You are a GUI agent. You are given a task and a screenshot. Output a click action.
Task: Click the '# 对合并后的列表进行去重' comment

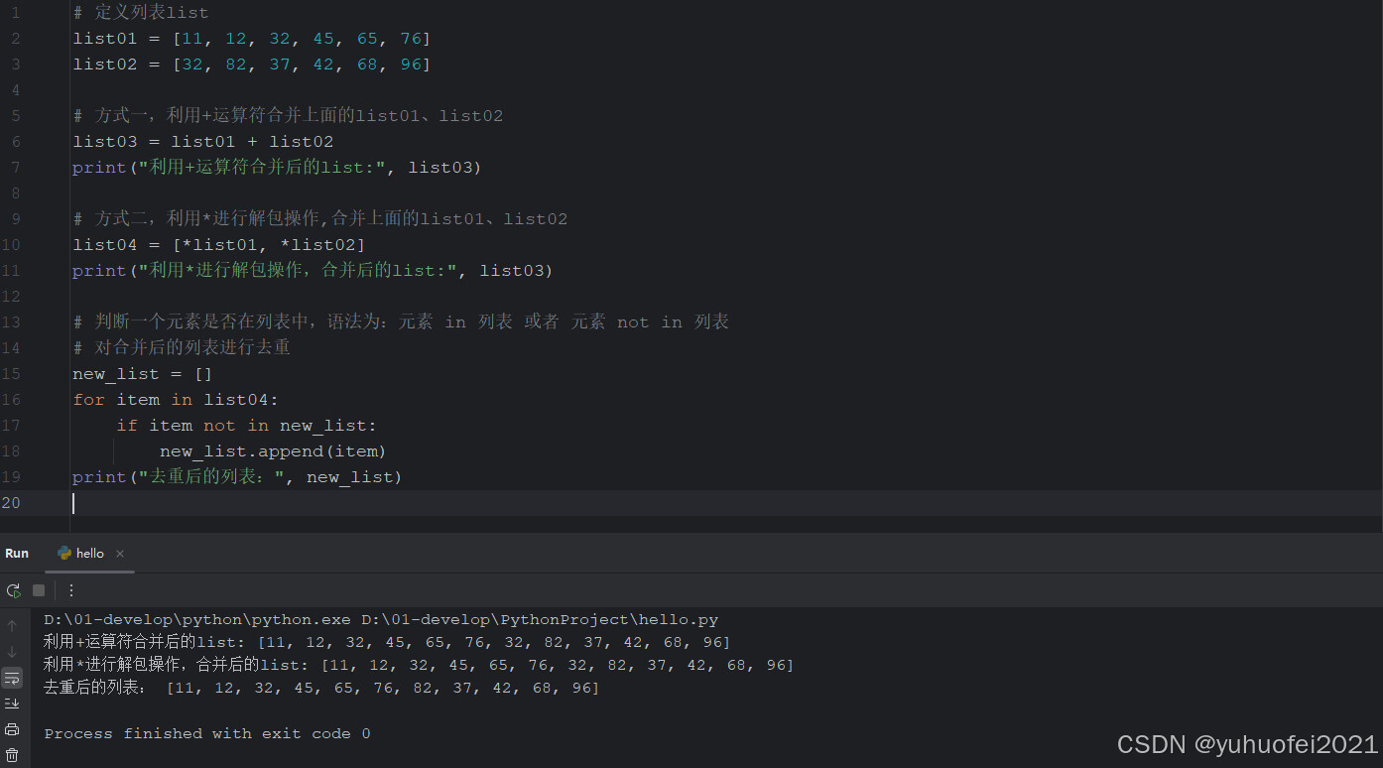pyautogui.click(x=182, y=348)
